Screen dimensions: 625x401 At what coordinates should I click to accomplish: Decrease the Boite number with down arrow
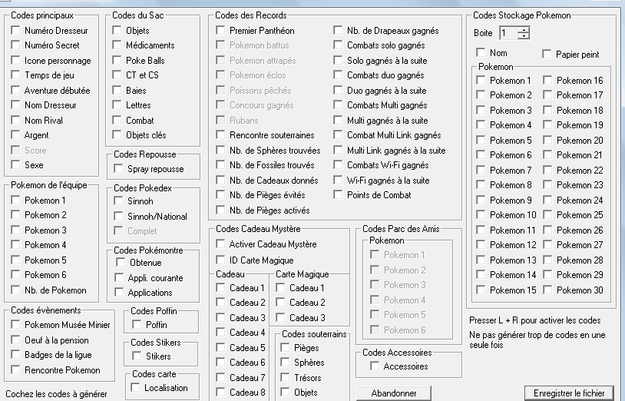[524, 36]
